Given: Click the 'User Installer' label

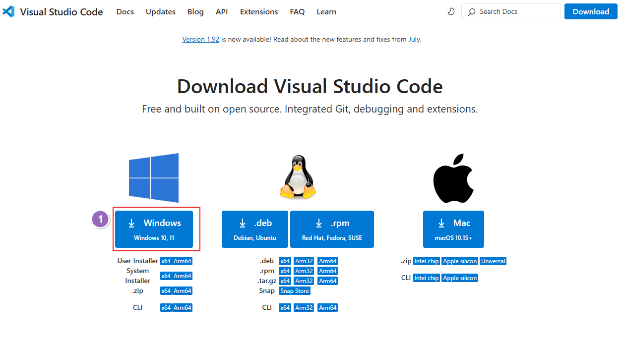Looking at the screenshot, I should pos(138,261).
